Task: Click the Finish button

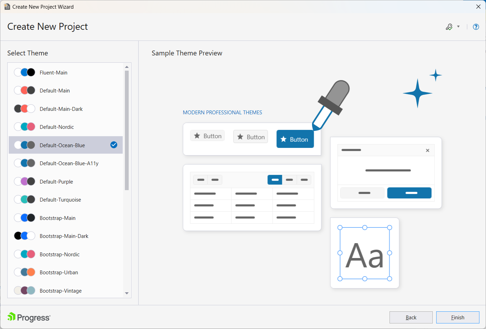Action: click(x=458, y=317)
